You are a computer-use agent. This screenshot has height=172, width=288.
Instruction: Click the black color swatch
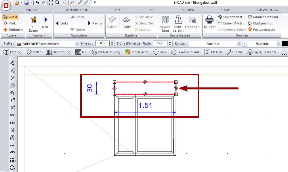[285, 44]
